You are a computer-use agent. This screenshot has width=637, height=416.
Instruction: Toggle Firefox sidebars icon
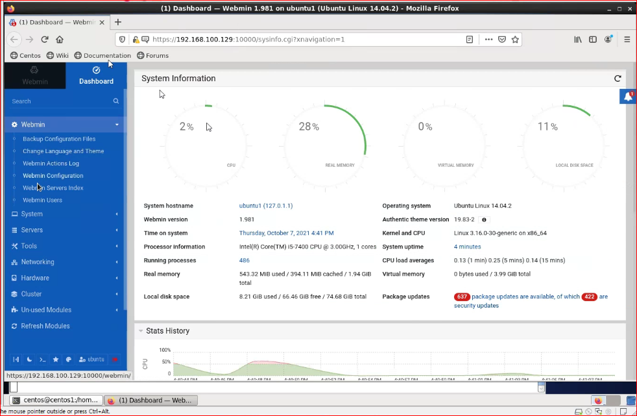coord(593,40)
